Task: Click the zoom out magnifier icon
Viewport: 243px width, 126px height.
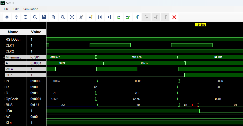Action: click(63, 17)
